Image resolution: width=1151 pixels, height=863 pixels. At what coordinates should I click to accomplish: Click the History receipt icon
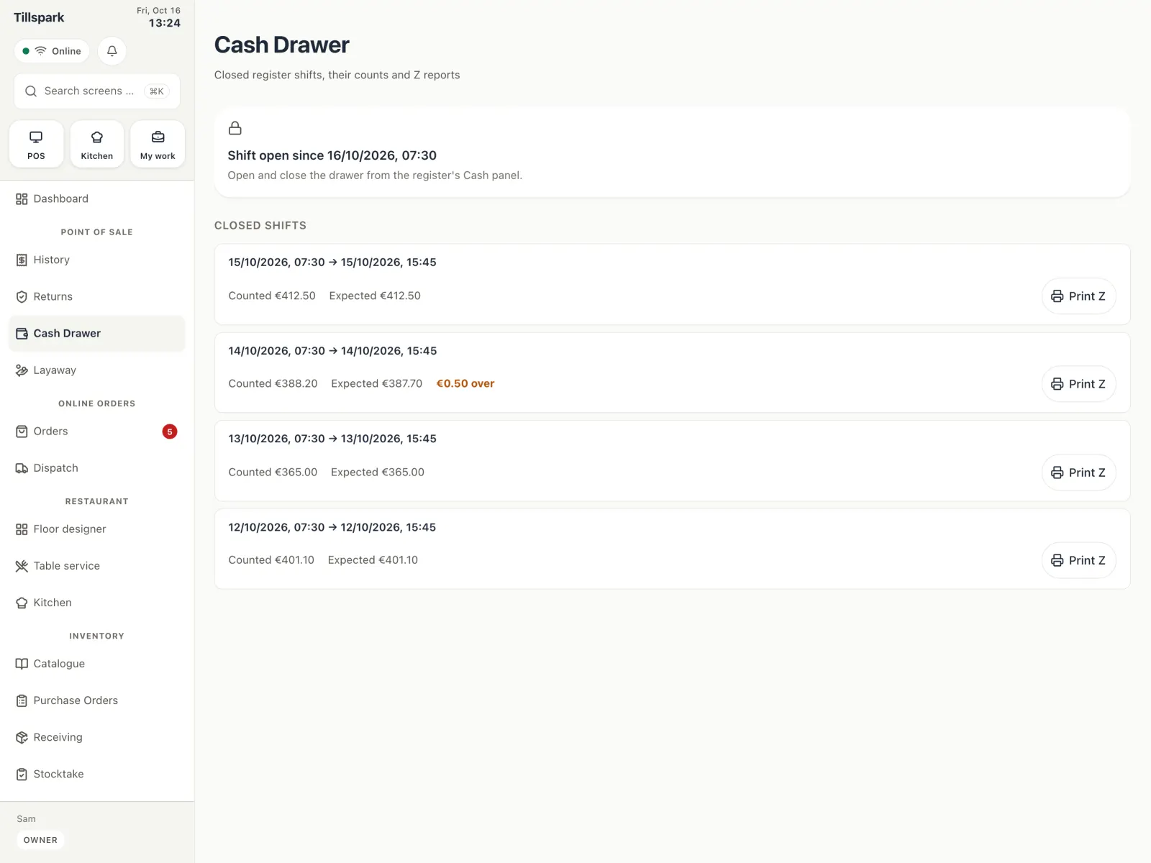[22, 260]
